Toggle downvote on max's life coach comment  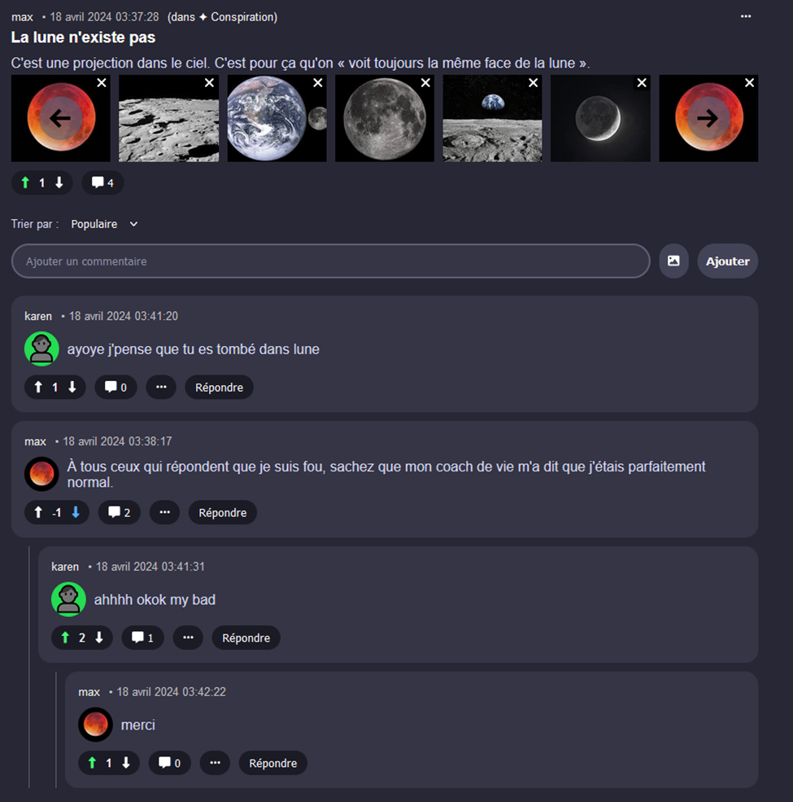tap(76, 512)
